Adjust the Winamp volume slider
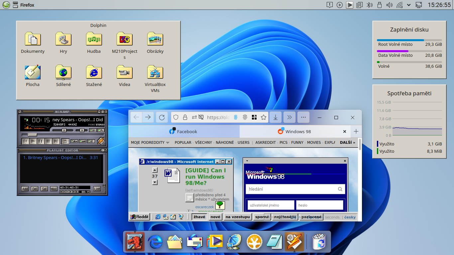 coord(64,130)
